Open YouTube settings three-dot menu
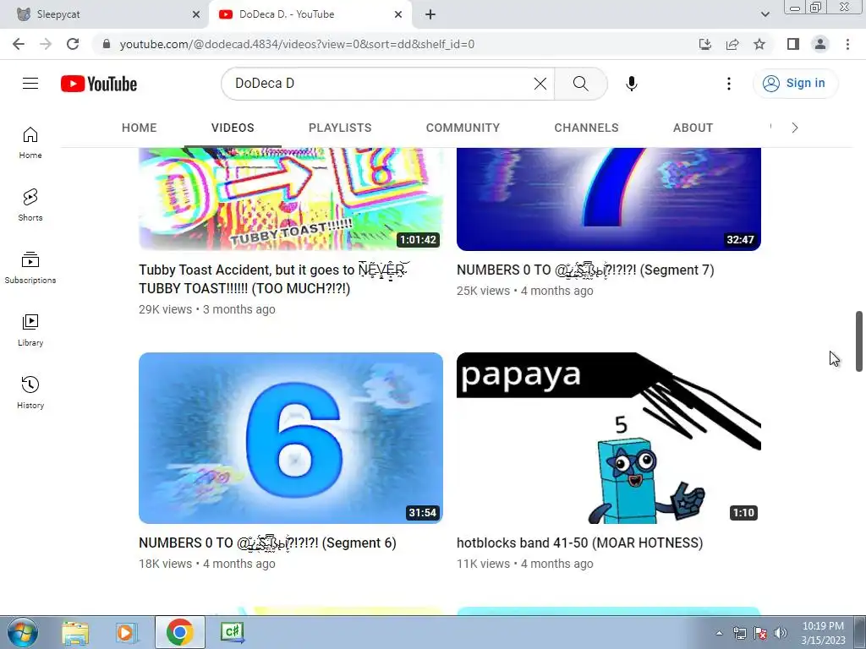866x649 pixels. 728,84
